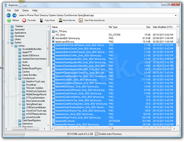This screenshot has width=184, height=142.
Task: Click the Copy Music icon
Action: point(42,20)
